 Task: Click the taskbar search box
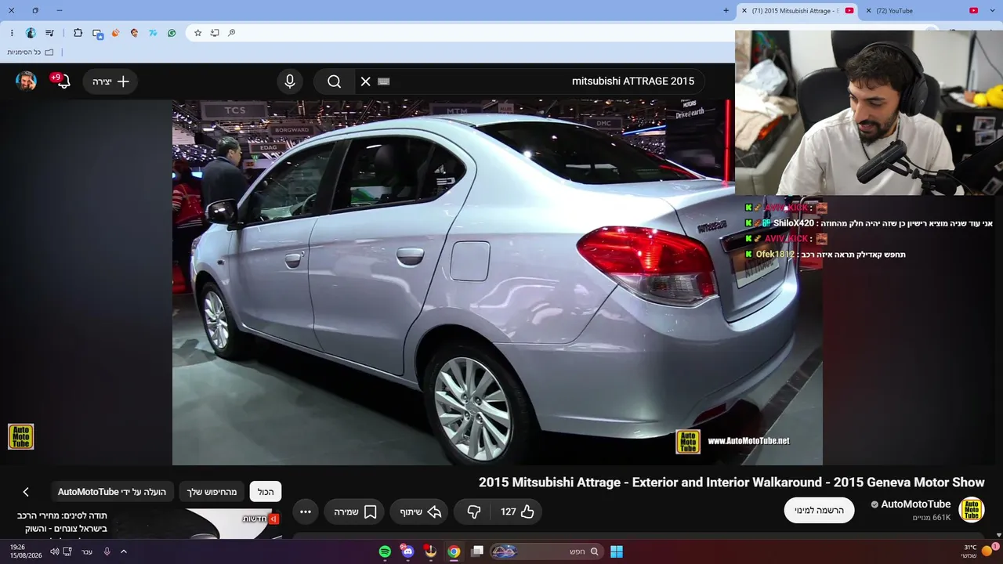point(546,551)
